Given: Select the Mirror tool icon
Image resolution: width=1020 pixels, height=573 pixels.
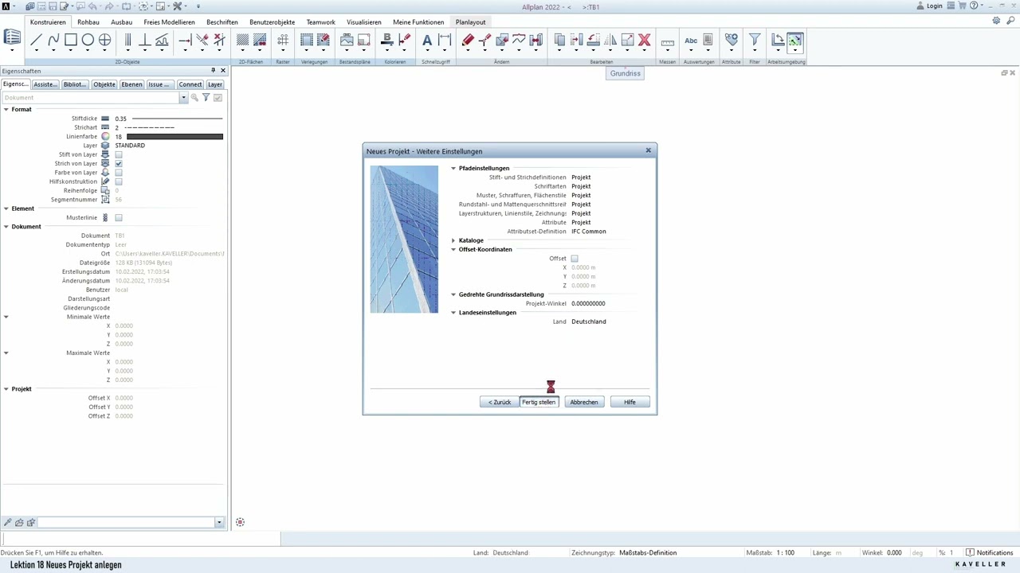Looking at the screenshot, I should (x=610, y=40).
